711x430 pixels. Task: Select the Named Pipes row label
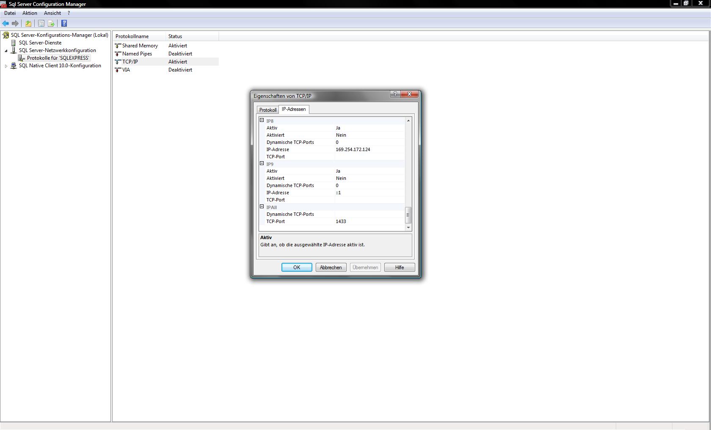[137, 54]
